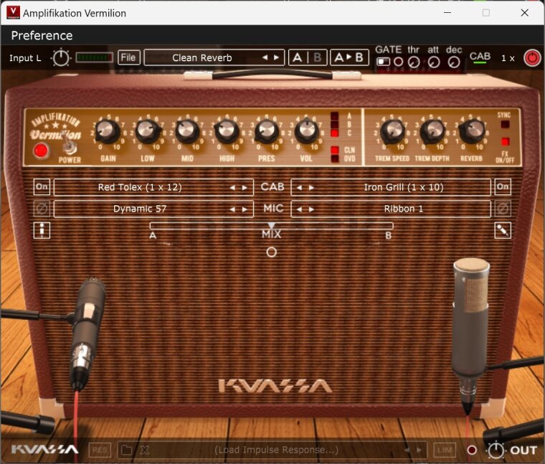Click the RES button in bottom bar
Viewport: 545px width, 464px height.
point(100,450)
